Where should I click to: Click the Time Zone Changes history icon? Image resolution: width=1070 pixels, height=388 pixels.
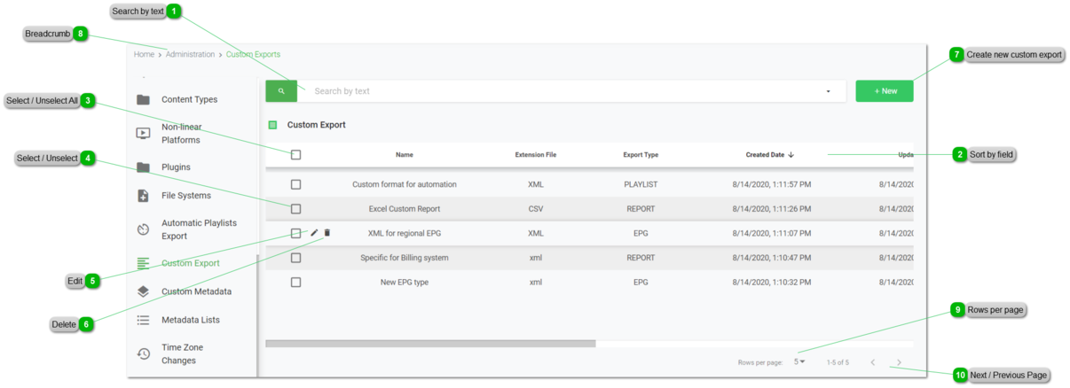coord(143,354)
